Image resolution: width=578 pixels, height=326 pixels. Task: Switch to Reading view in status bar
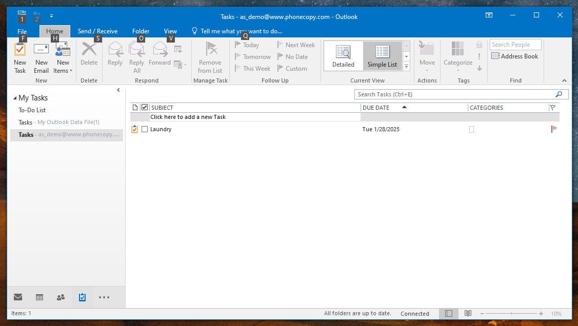click(468, 313)
